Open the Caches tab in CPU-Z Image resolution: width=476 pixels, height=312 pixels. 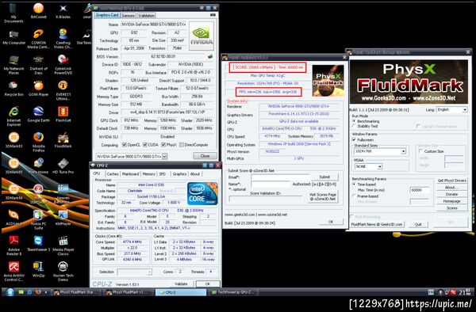(113, 174)
